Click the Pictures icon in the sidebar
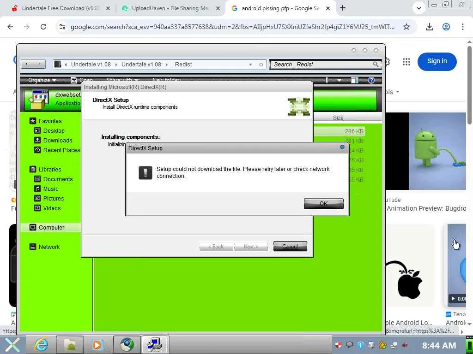 (x=37, y=198)
